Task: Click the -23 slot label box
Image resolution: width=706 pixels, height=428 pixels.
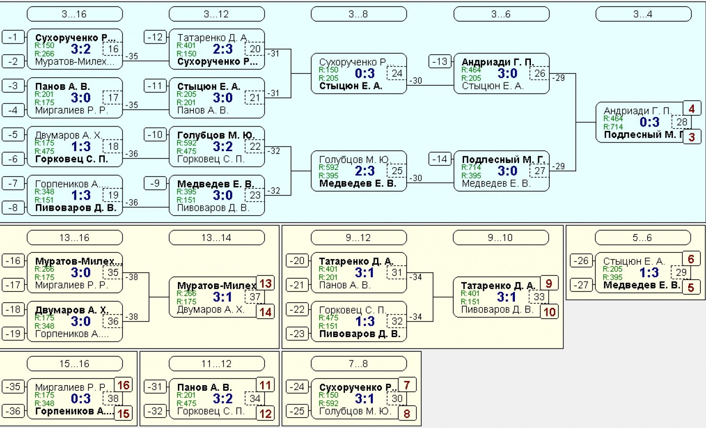Action: 297,333
